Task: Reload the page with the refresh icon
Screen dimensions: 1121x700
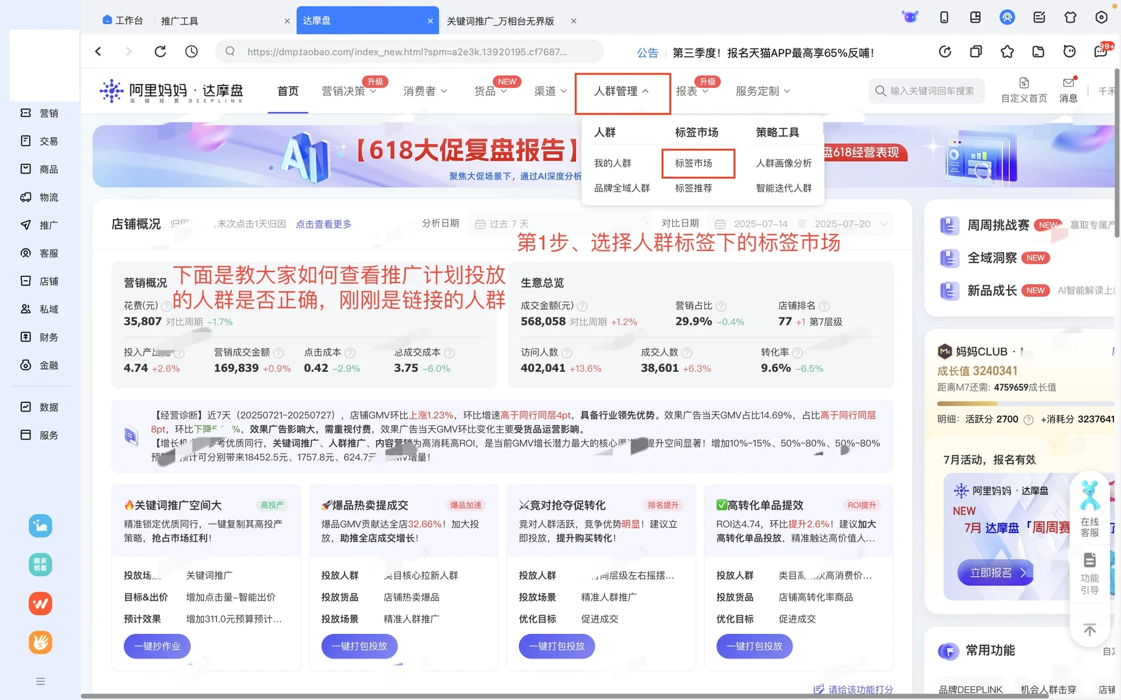Action: [x=160, y=51]
